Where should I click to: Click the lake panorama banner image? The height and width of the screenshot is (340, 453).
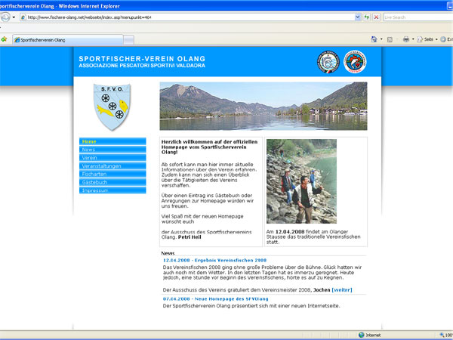[x=263, y=106]
